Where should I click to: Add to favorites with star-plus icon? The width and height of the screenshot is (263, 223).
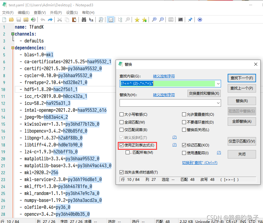click(144, 20)
